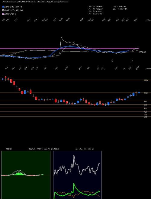Viewport: 151px width, 199px height.
Task: Click the 853 price level label
Action: tap(145, 105)
